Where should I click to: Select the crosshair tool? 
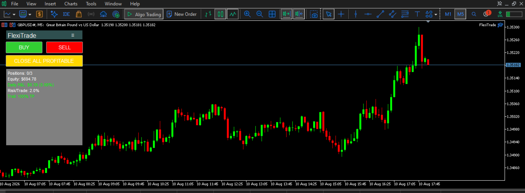click(341, 14)
